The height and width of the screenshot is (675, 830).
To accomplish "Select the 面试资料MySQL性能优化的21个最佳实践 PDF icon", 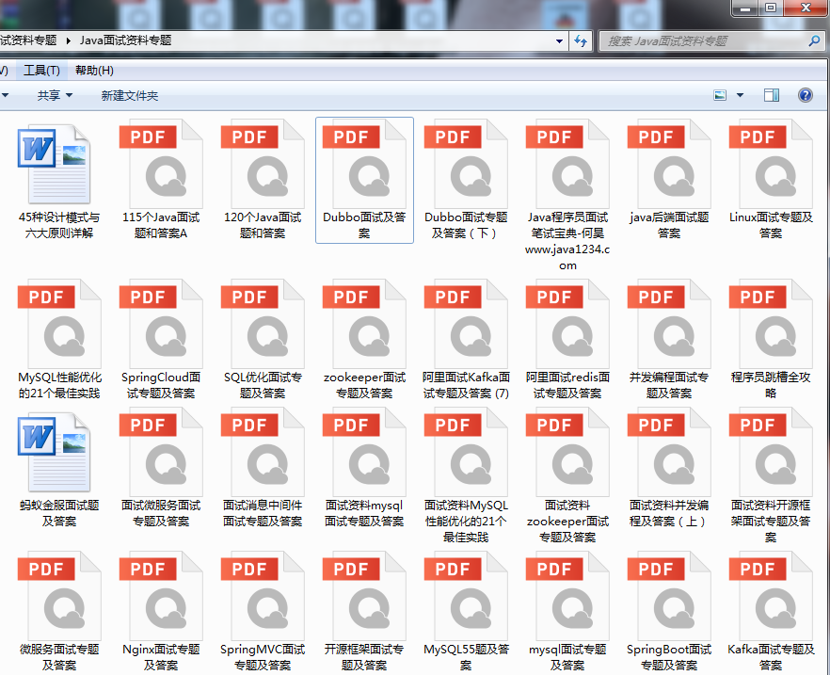I will pyautogui.click(x=466, y=453).
